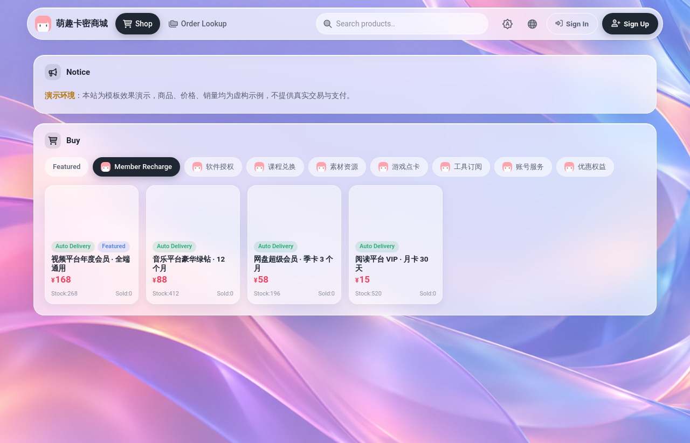Click the Stock:268 label
The image size is (690, 443).
64,294
